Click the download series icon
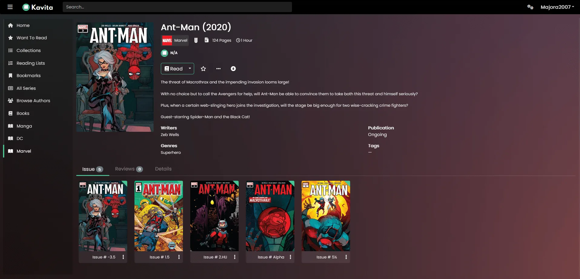 233,69
